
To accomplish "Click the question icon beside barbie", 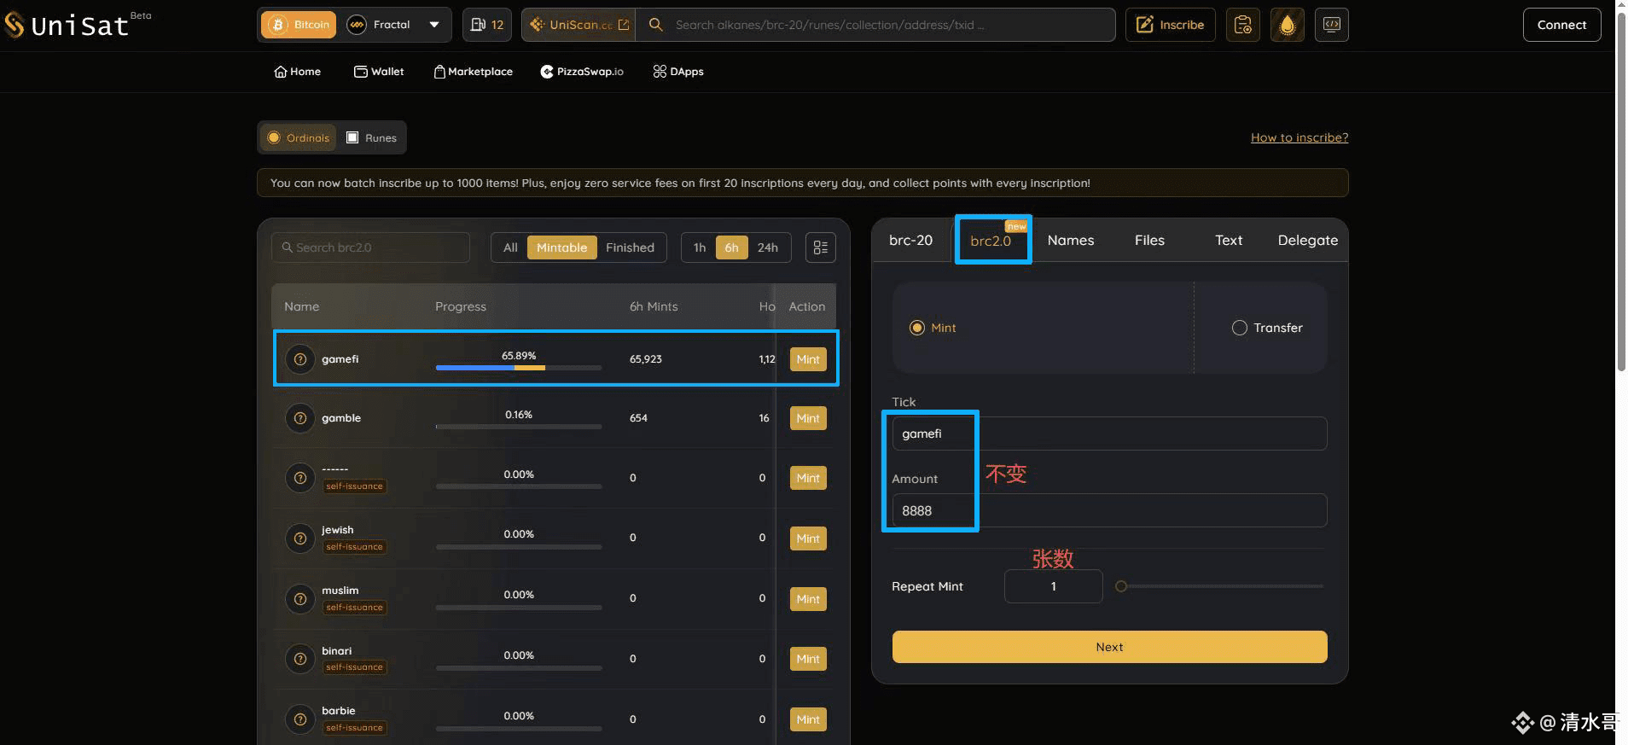I will 300,719.
